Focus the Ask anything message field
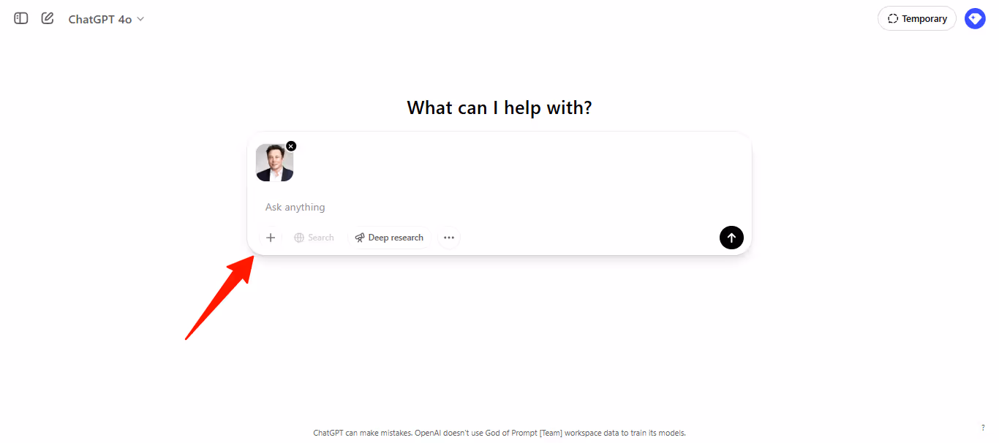This screenshot has height=443, width=999. click(499, 208)
